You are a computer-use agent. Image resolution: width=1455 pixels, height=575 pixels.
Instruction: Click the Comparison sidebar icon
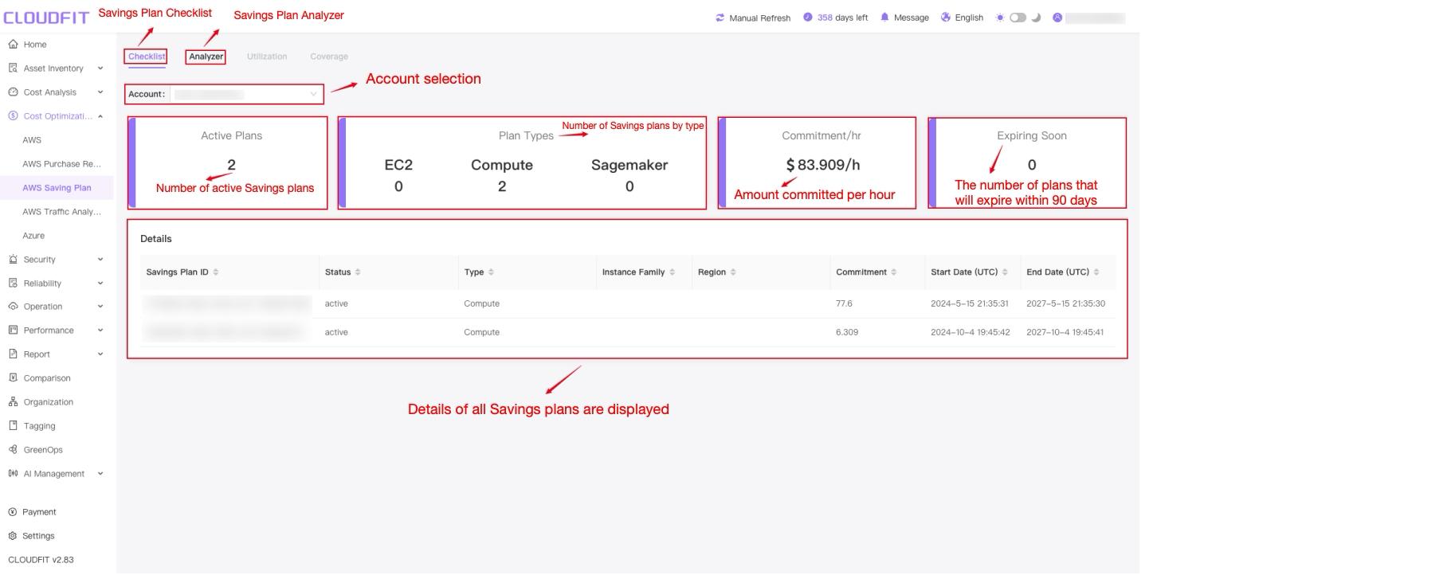[13, 378]
